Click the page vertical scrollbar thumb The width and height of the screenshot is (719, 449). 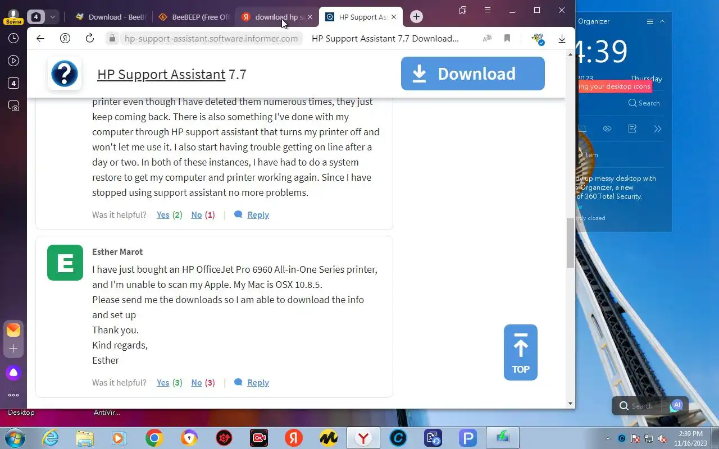(x=571, y=243)
